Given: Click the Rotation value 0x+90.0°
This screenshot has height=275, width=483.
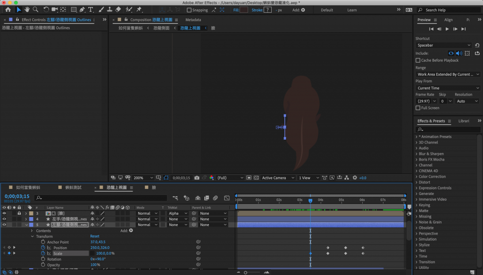Looking at the screenshot, I should point(98,259).
